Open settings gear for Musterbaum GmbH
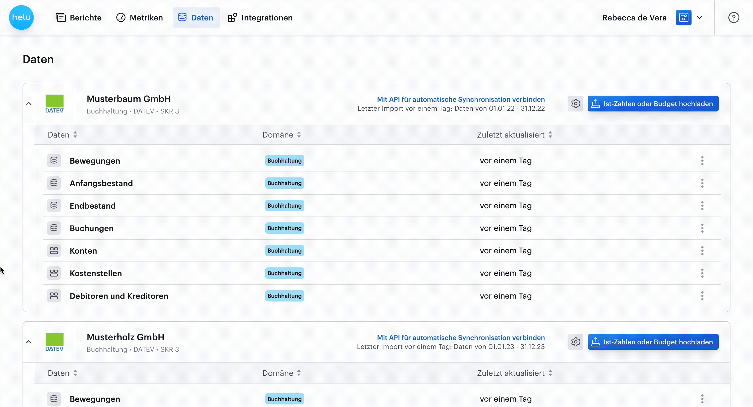Screen dimensions: 753x407 (575, 104)
